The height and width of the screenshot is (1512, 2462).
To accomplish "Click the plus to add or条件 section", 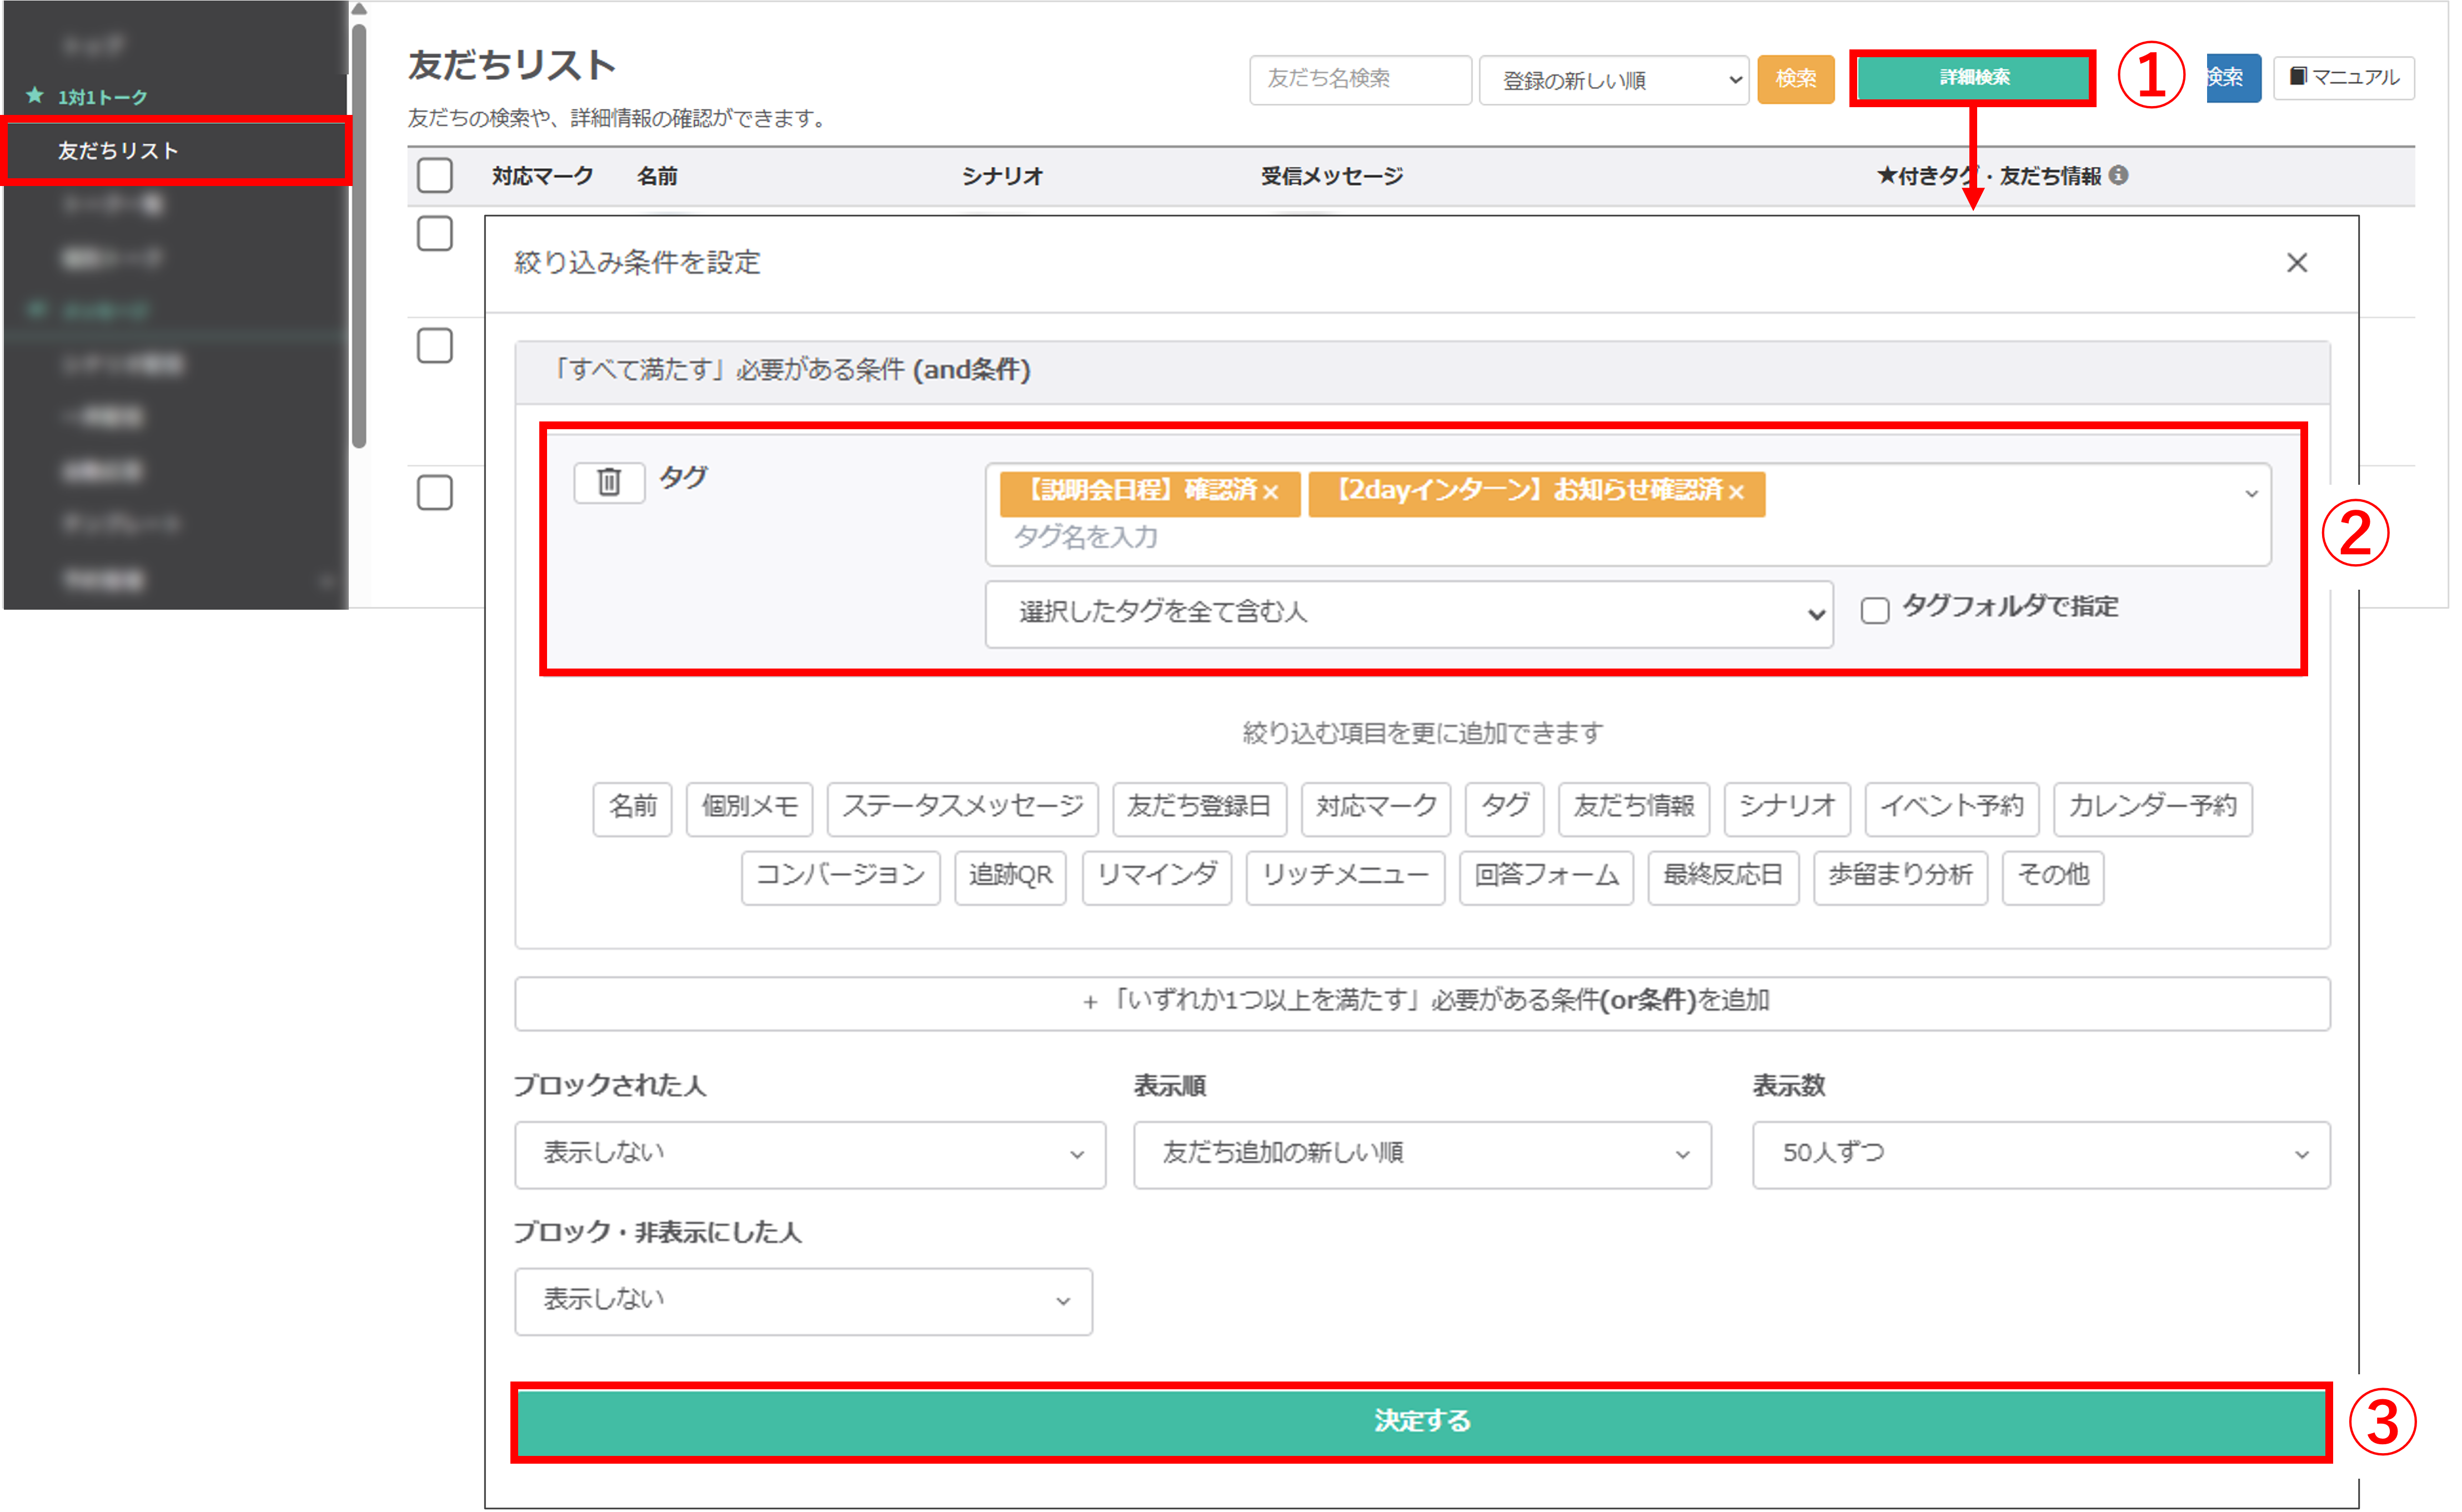I will click(1090, 1002).
